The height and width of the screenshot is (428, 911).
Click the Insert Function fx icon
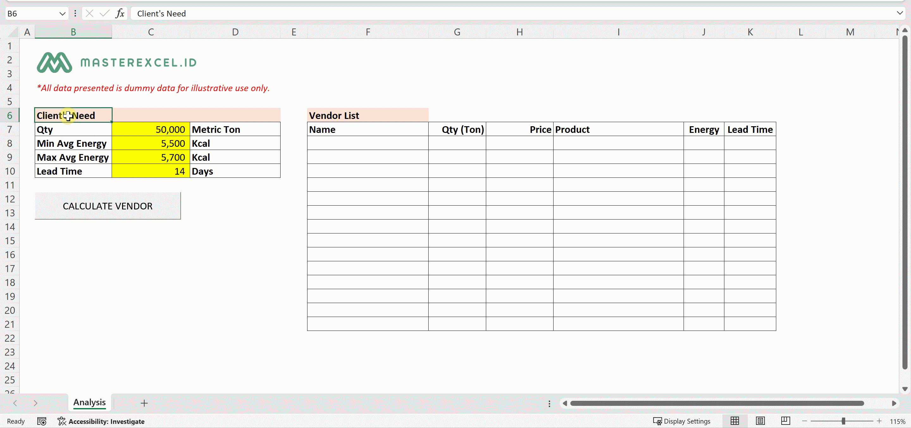click(120, 13)
